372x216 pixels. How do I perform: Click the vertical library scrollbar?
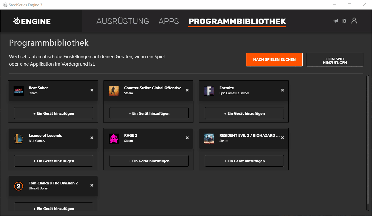click(367, 143)
